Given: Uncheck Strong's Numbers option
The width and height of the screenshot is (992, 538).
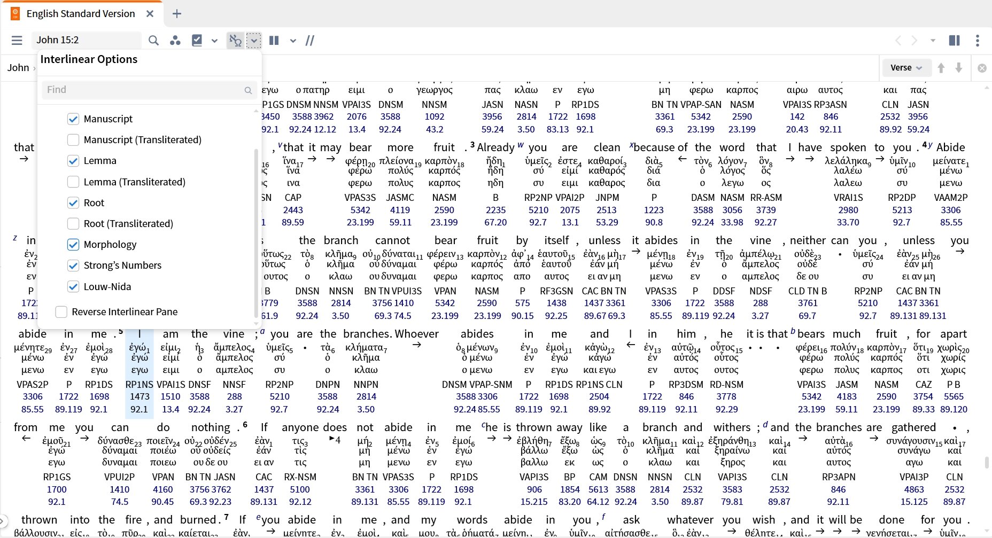Looking at the screenshot, I should [73, 266].
